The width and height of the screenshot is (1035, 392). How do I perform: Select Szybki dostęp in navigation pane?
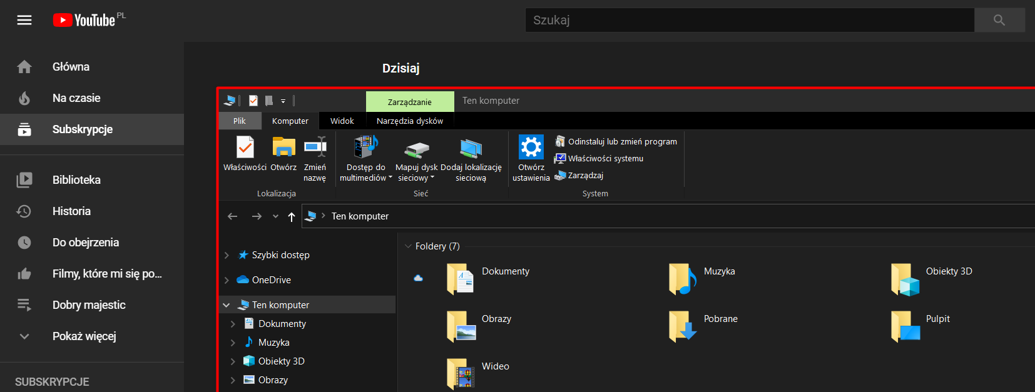[280, 255]
